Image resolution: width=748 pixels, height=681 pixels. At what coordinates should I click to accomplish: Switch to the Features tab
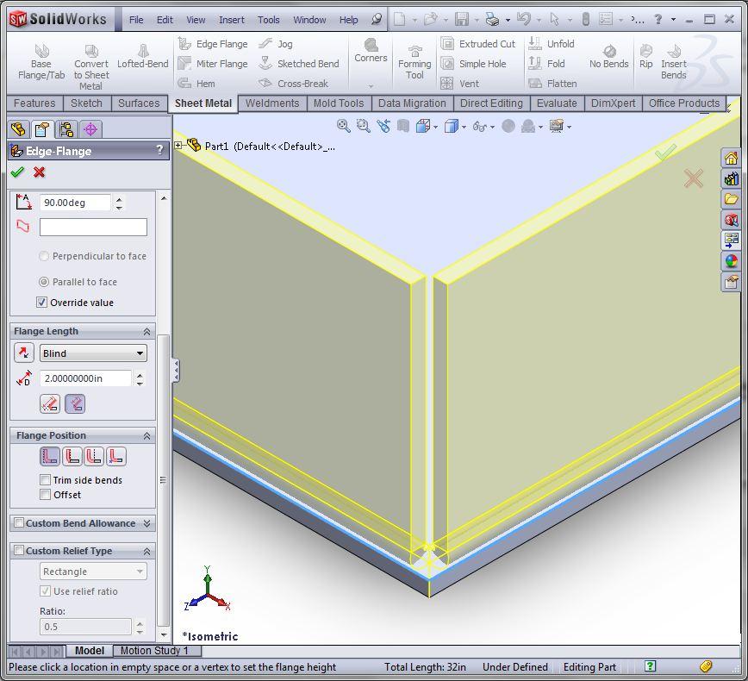(x=34, y=103)
